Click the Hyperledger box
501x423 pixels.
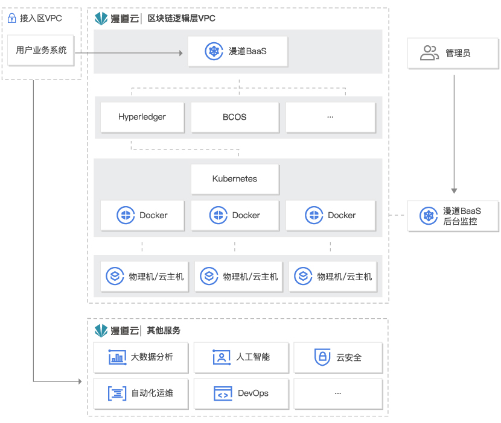(142, 117)
